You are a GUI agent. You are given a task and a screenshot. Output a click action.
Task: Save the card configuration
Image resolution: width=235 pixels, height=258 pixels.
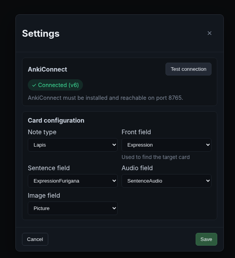[x=206, y=239]
